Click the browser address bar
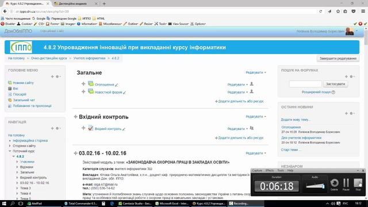368x207 pixels. click(x=164, y=11)
